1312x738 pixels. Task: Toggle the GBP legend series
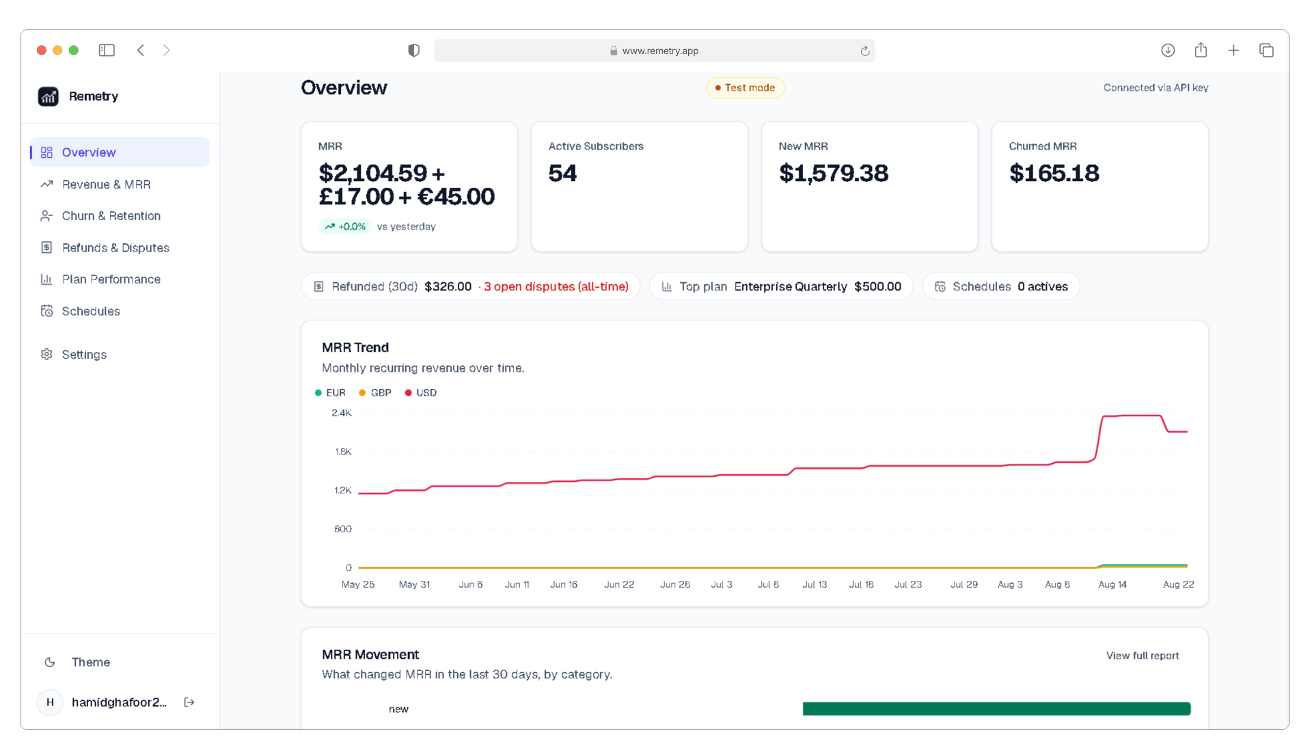pyautogui.click(x=375, y=393)
